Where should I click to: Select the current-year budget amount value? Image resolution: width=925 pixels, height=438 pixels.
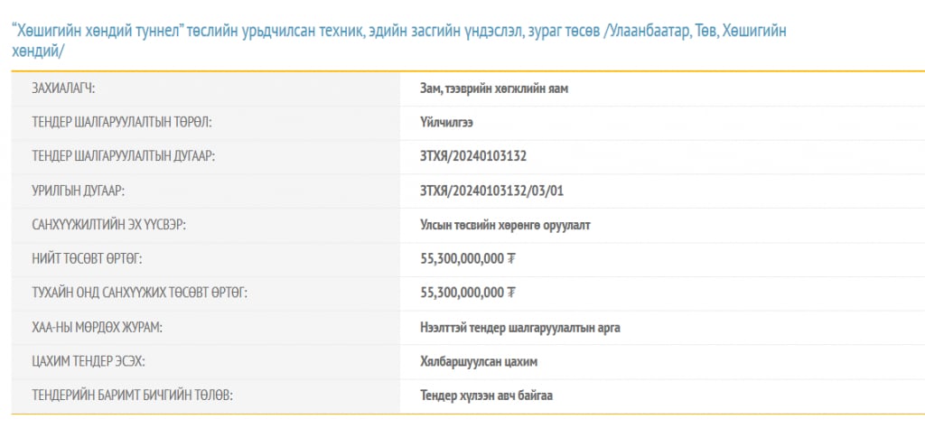(468, 293)
